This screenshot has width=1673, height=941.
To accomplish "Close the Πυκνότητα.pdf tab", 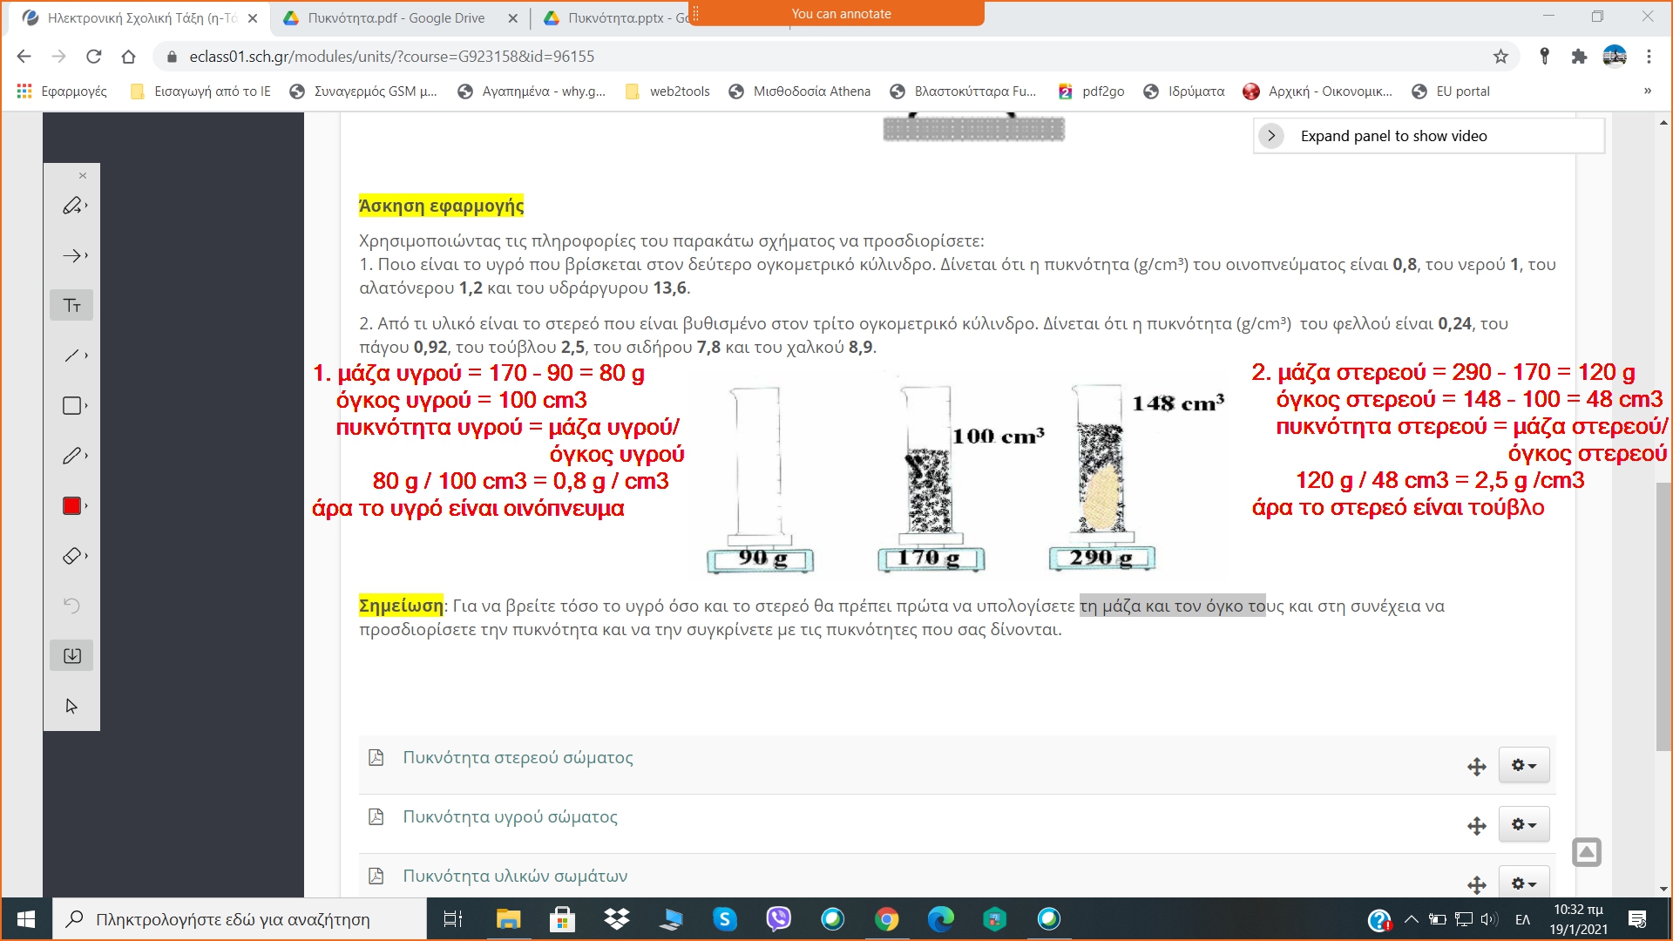I will click(512, 18).
